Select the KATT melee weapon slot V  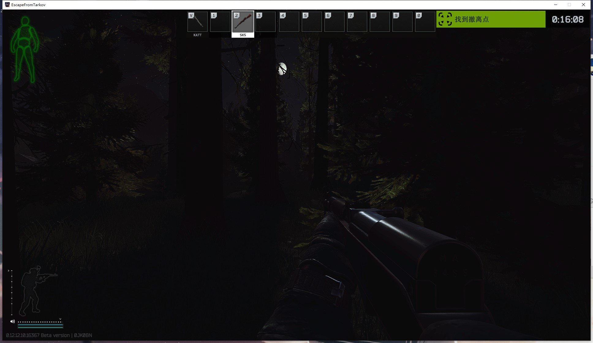198,22
